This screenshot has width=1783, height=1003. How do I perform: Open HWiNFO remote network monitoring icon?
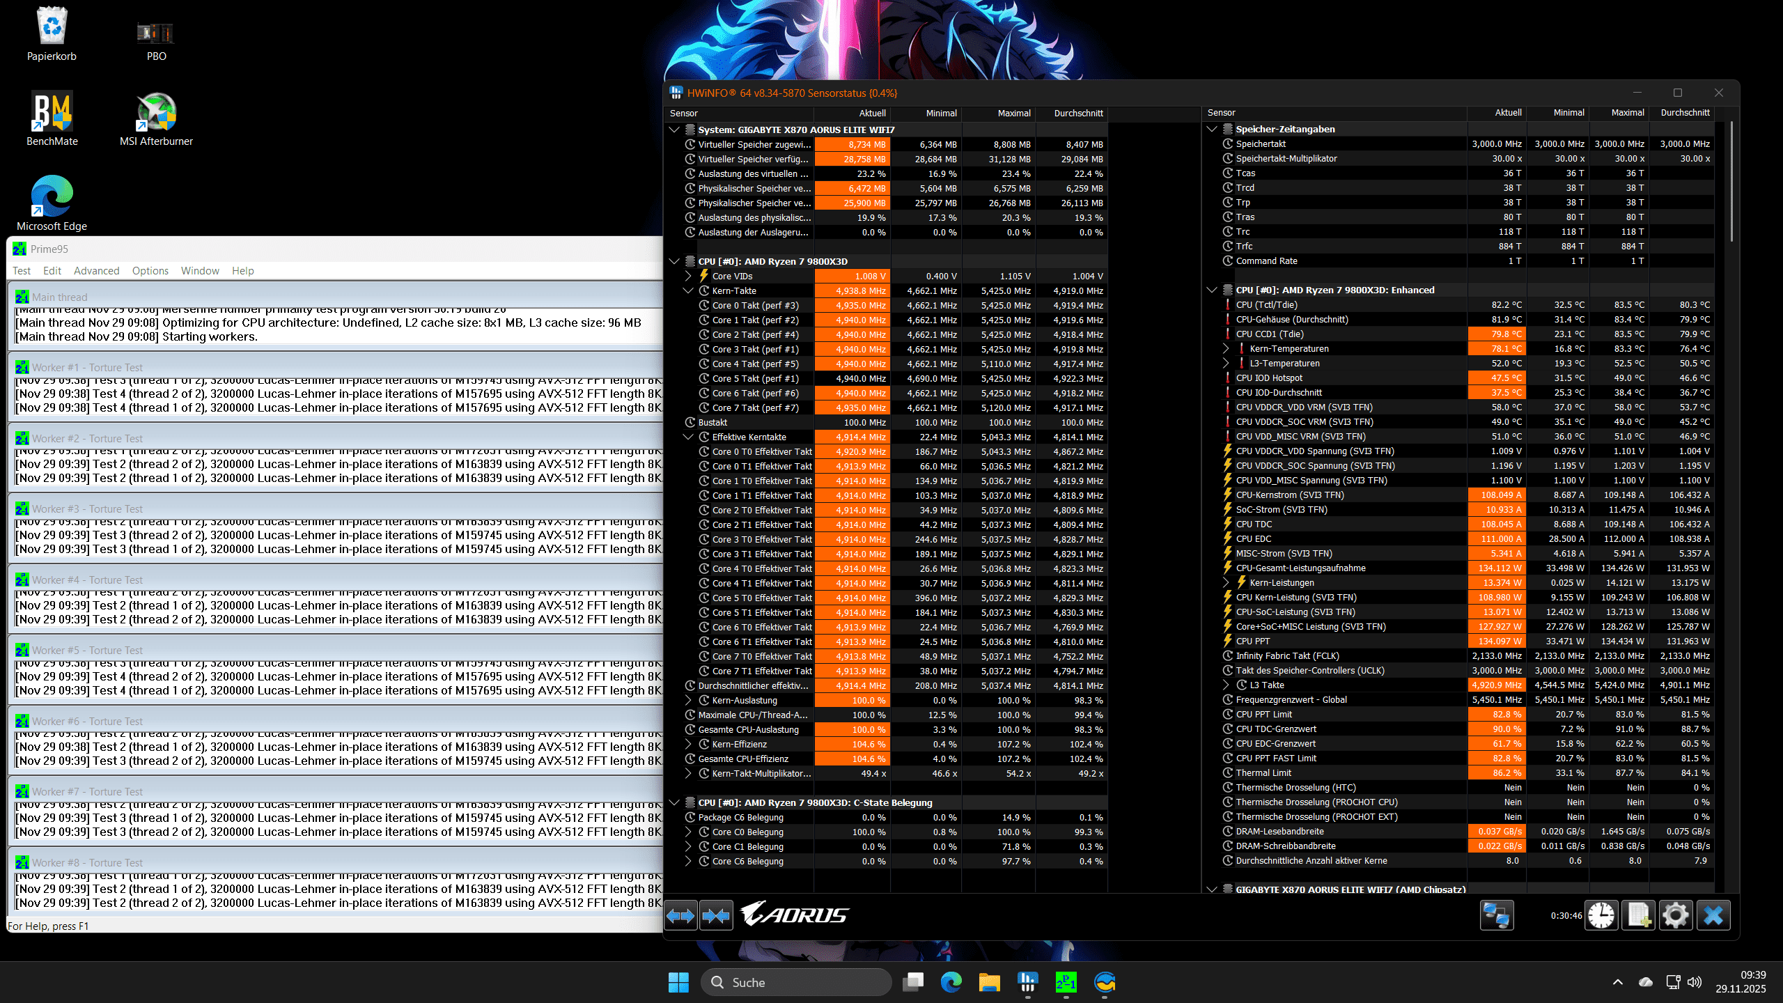1496,915
